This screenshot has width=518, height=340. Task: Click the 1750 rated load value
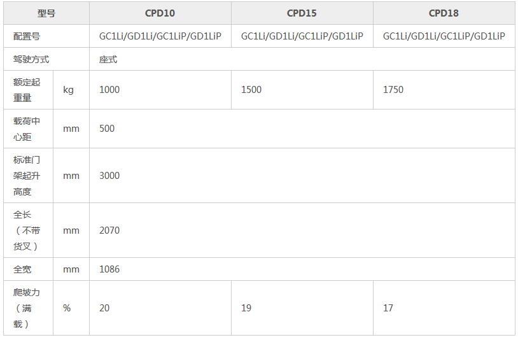[393, 90]
